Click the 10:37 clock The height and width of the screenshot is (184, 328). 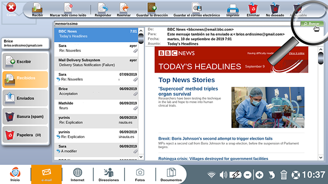coord(313,175)
